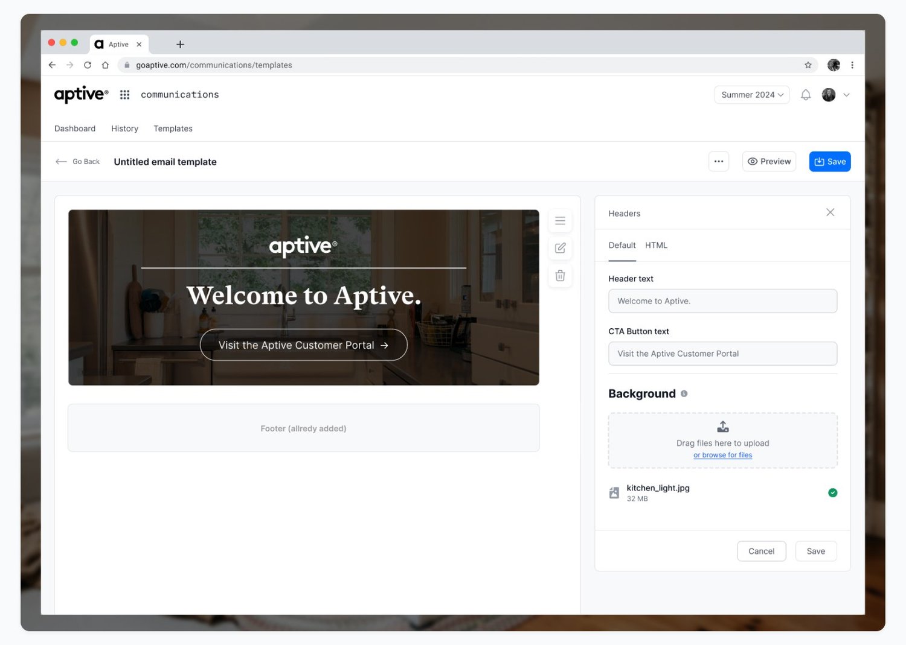The height and width of the screenshot is (645, 906).
Task: Open a new browser tab
Action: 180,45
